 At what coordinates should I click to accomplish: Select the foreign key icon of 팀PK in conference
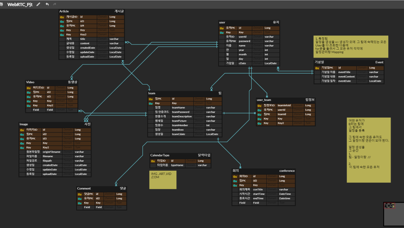(235, 181)
